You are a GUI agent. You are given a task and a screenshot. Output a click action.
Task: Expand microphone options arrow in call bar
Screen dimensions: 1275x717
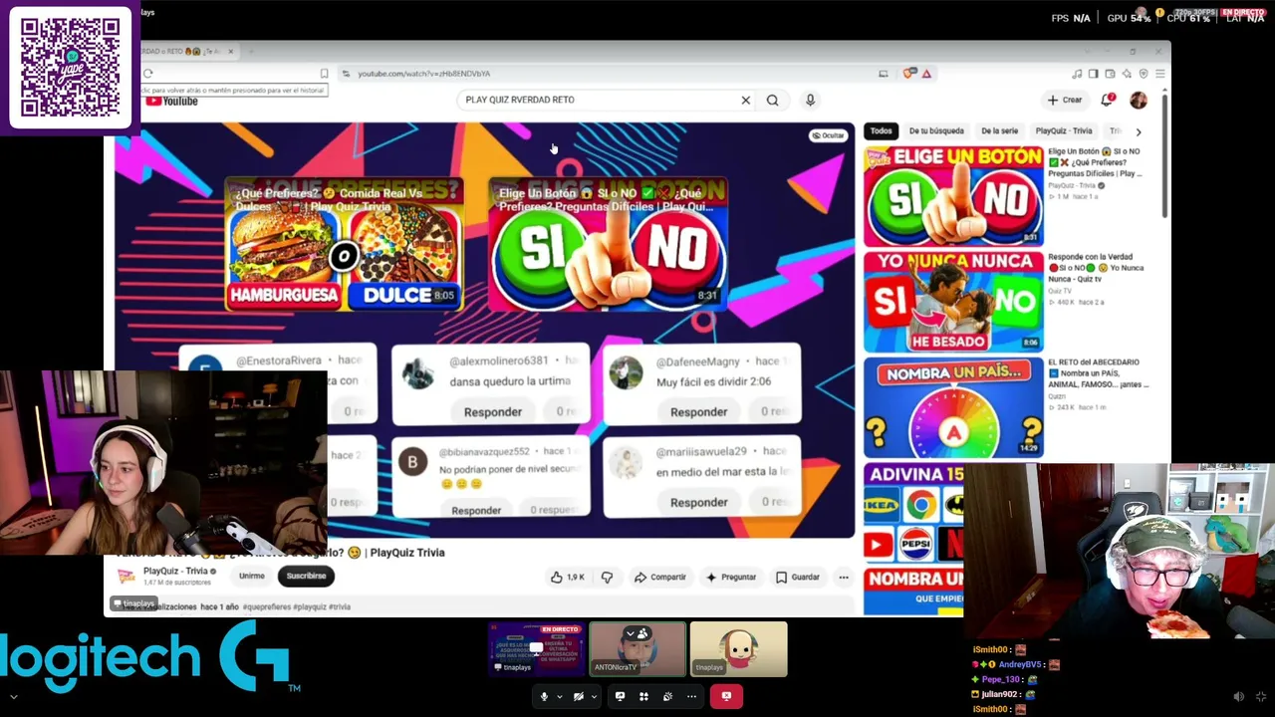559,697
